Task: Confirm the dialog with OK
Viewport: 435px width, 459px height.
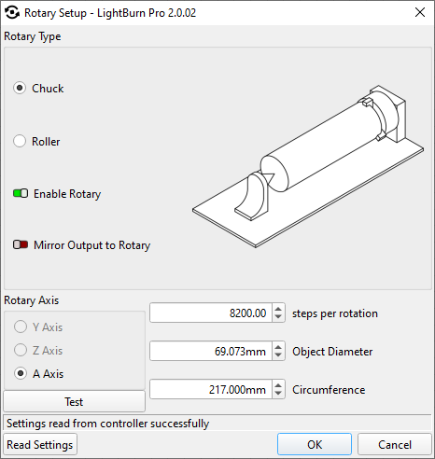Action: tap(315, 444)
